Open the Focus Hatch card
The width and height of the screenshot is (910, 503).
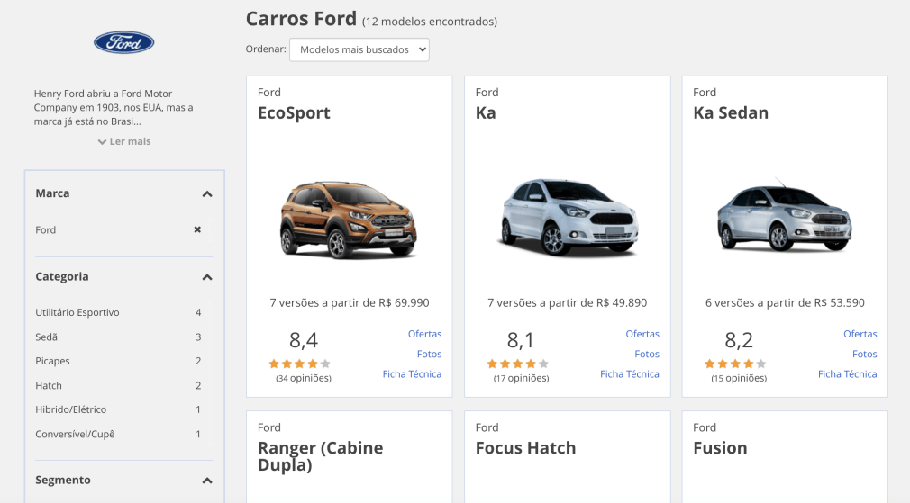click(x=567, y=456)
